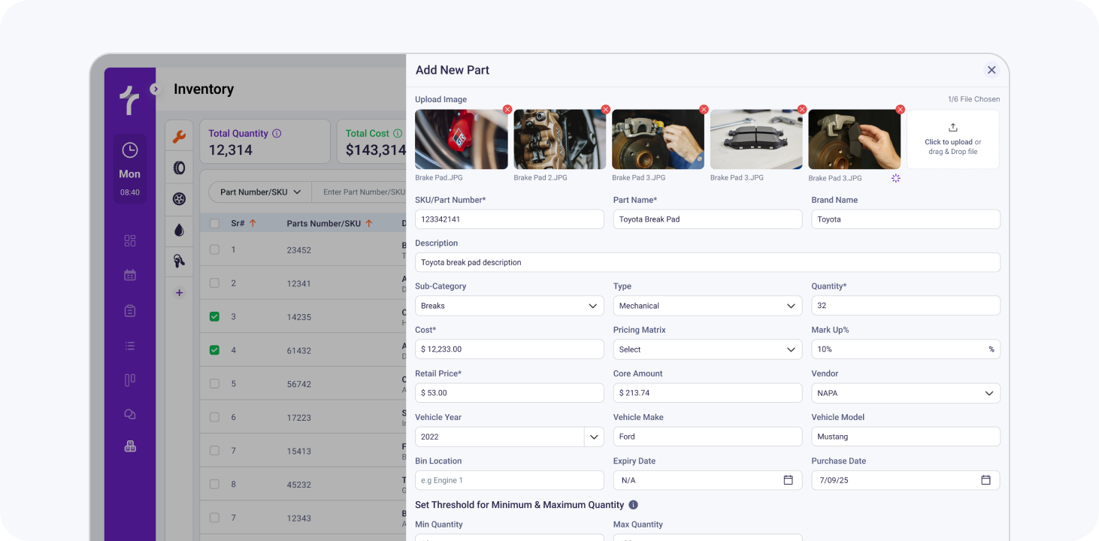Image resolution: width=1099 pixels, height=541 pixels.
Task: Open the calendar icon in Expiry Date
Action: tap(788, 480)
